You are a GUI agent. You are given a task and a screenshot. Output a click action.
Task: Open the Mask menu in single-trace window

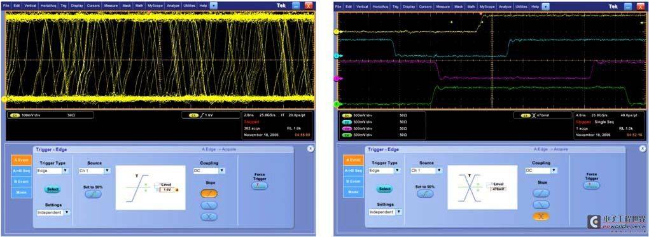(x=127, y=6)
